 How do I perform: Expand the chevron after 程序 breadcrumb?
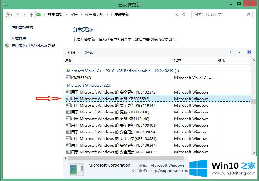tap(81, 15)
